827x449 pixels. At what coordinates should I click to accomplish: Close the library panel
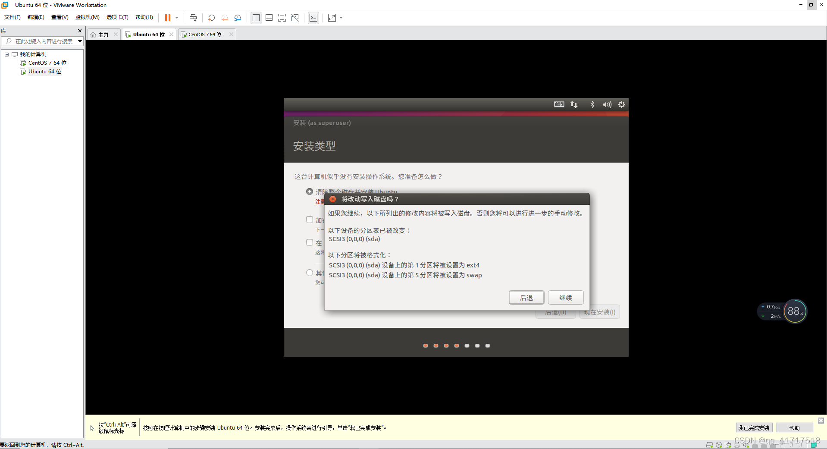79,31
